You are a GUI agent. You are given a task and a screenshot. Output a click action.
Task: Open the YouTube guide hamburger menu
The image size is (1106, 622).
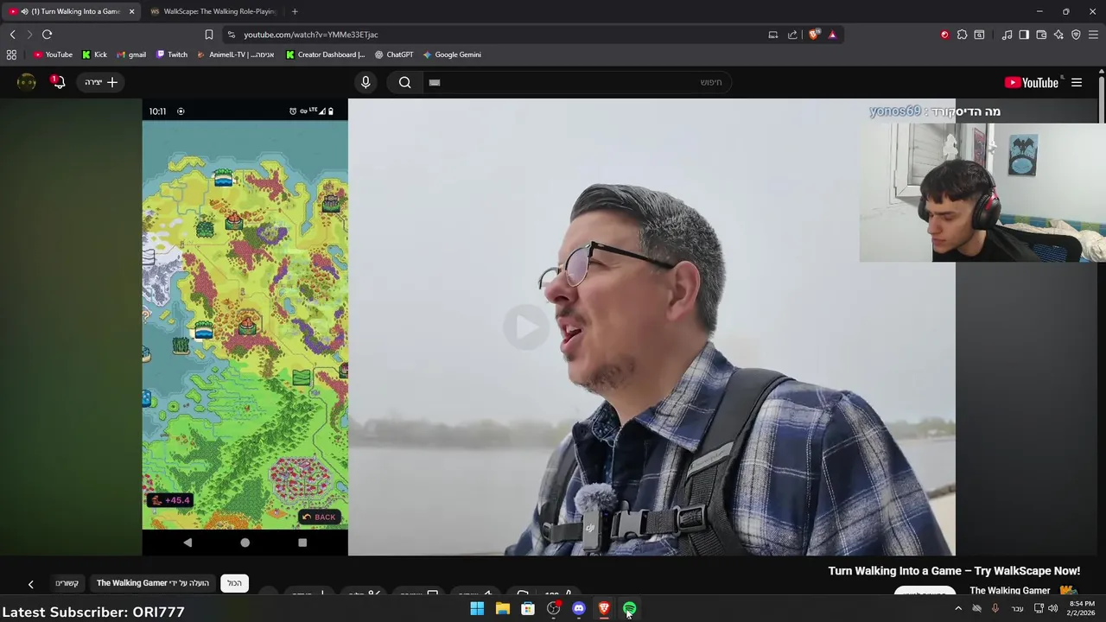point(1077,82)
